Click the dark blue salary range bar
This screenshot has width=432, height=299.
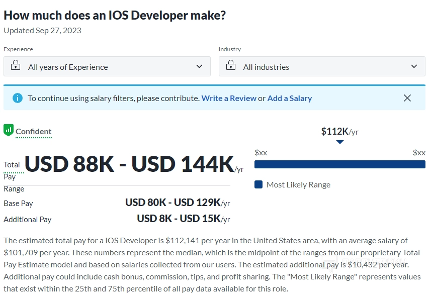(x=340, y=164)
